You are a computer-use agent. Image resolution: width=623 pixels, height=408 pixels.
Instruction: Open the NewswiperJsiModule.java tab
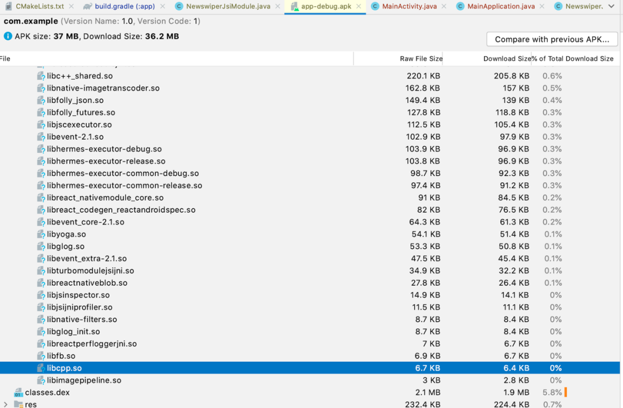point(228,6)
